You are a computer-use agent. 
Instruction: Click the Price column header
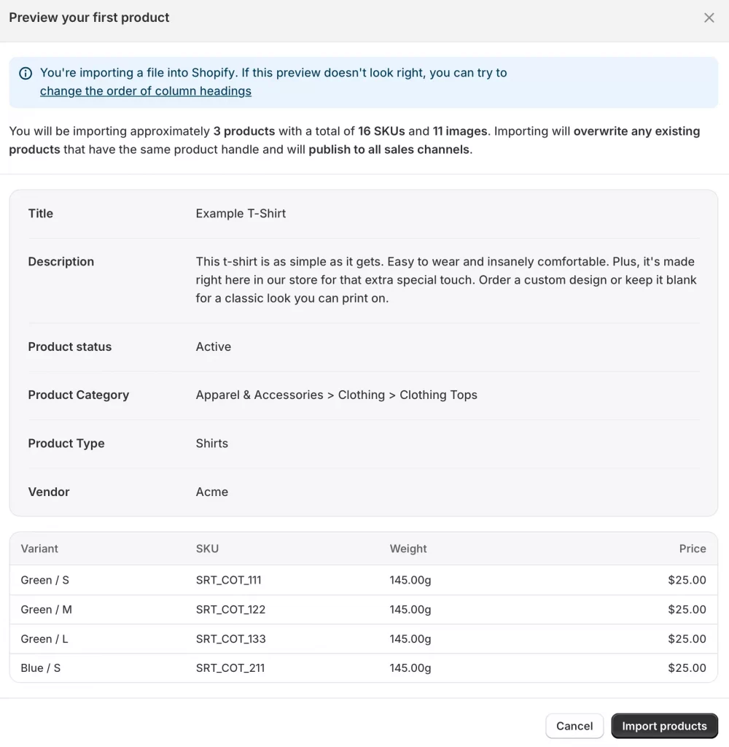[x=692, y=549]
